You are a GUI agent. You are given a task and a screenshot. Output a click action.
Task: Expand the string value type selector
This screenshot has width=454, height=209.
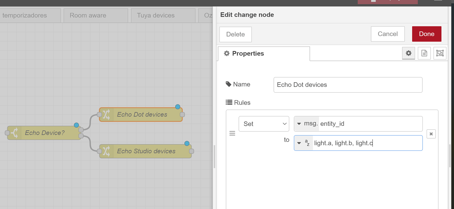[x=303, y=143]
